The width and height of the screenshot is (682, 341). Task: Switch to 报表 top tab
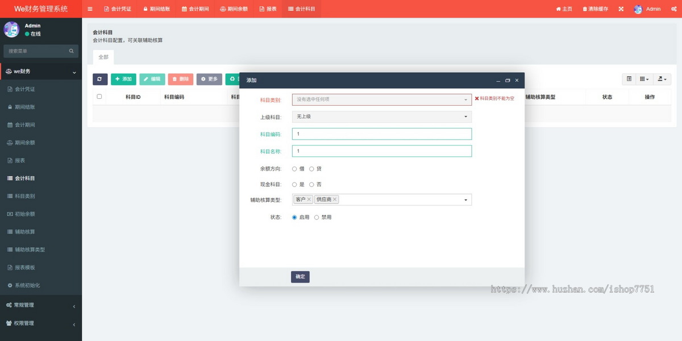click(x=268, y=9)
